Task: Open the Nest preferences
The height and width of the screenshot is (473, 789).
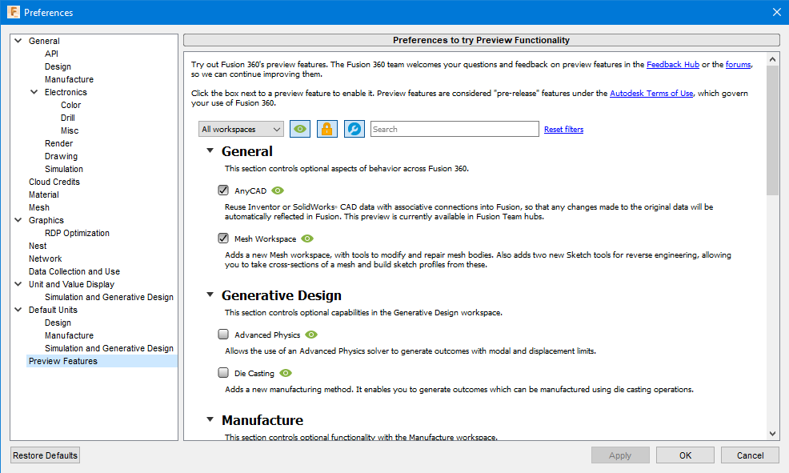Action: point(38,246)
